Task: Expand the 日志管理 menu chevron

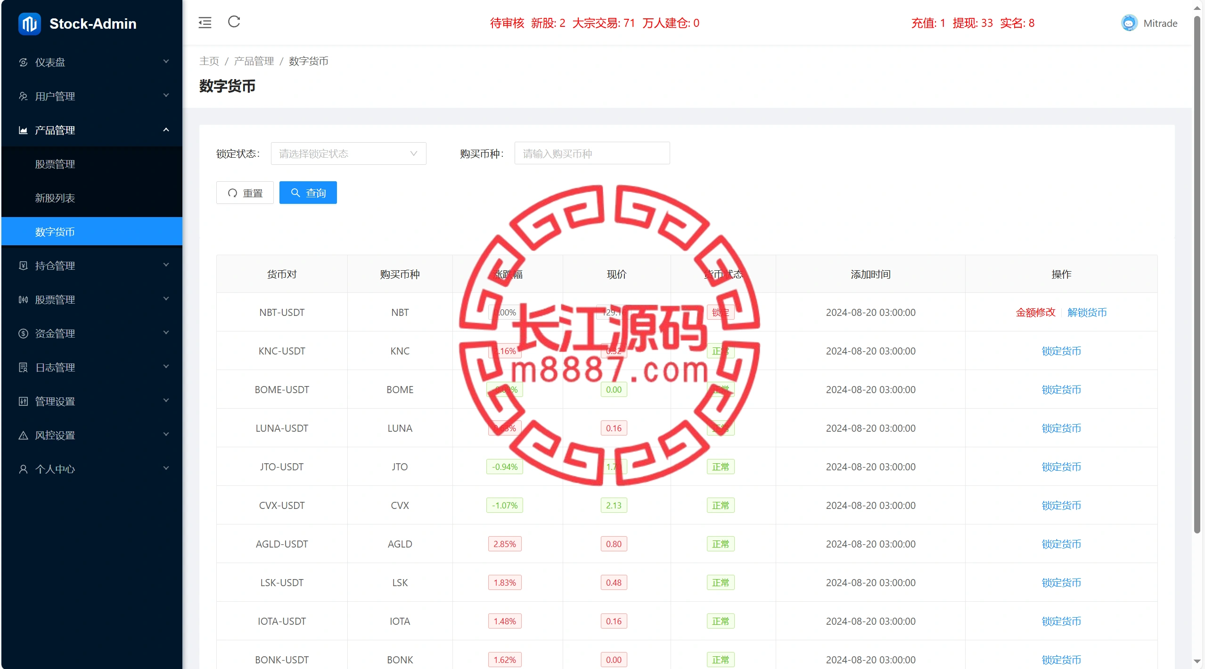Action: point(166,367)
